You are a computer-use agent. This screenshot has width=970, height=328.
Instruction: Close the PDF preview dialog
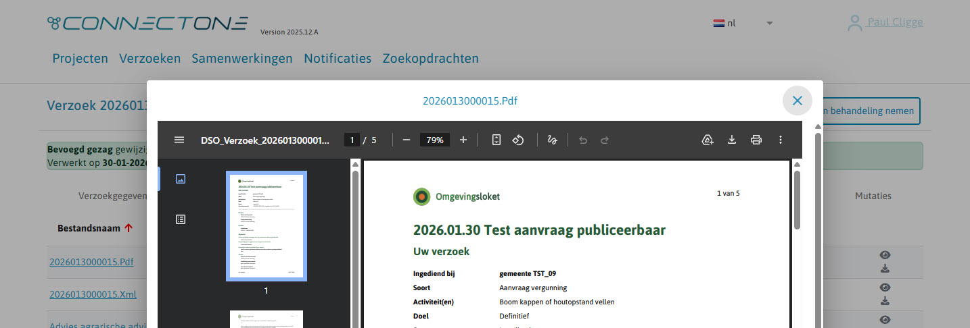click(x=798, y=101)
